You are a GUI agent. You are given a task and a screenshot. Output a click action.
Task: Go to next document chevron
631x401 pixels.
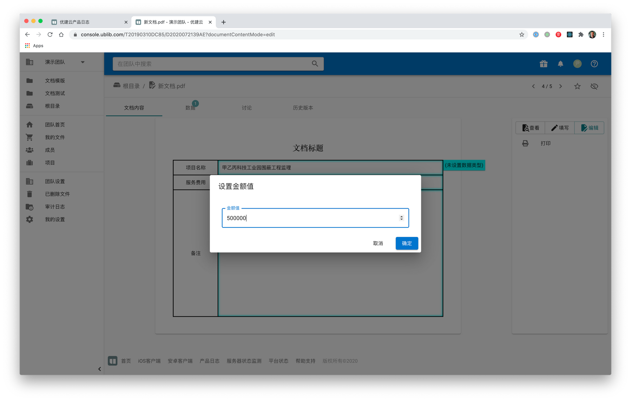[560, 86]
